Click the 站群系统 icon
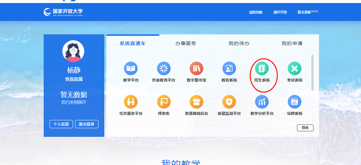 click(x=295, y=102)
